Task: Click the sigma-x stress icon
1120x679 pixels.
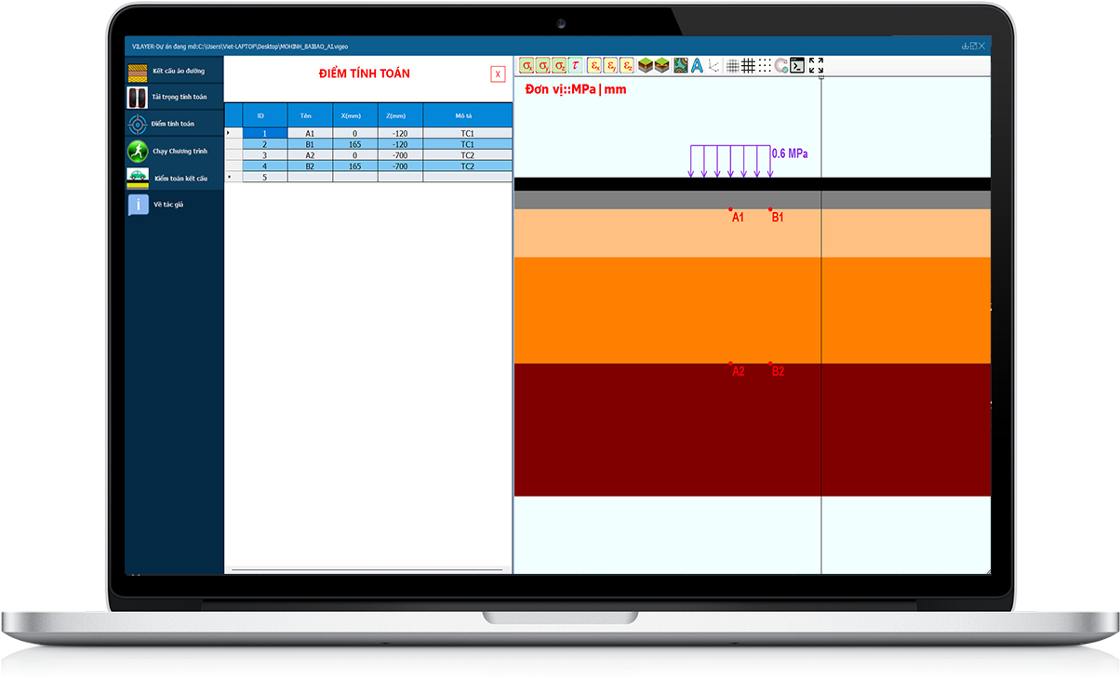Action: [x=527, y=65]
